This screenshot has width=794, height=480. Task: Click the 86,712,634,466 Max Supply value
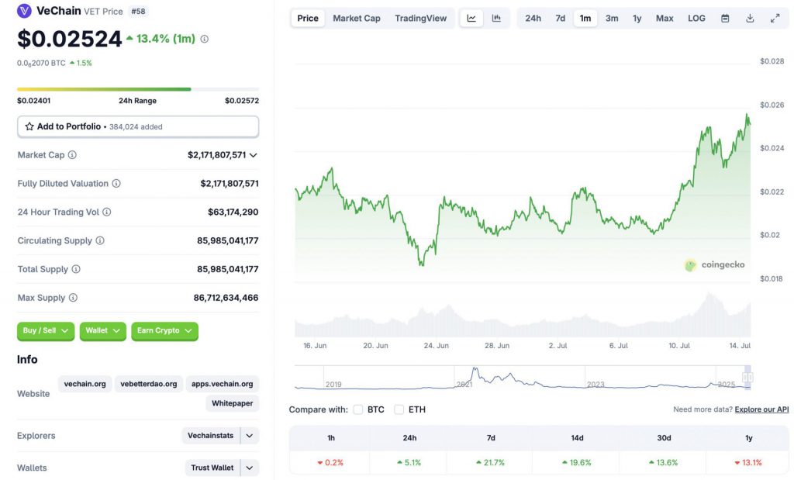(226, 298)
